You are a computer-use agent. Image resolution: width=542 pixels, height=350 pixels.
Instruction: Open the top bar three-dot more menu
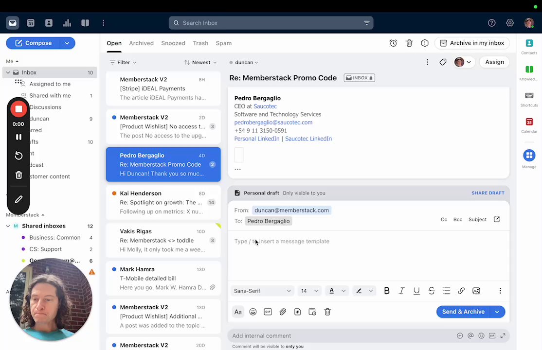(103, 23)
